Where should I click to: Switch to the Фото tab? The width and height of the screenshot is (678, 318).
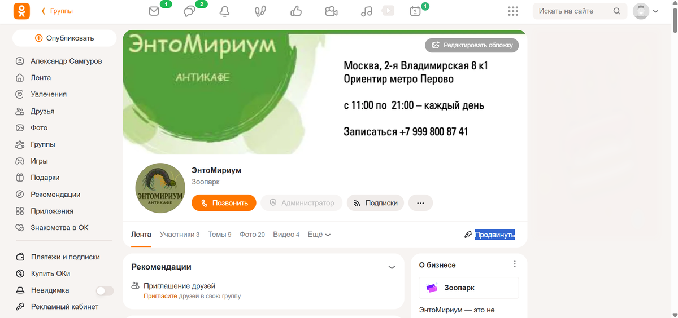pos(252,235)
